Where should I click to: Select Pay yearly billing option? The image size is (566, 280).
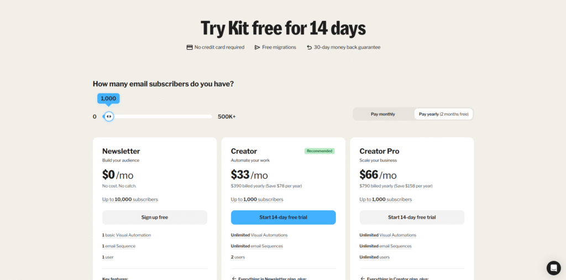pyautogui.click(x=443, y=114)
